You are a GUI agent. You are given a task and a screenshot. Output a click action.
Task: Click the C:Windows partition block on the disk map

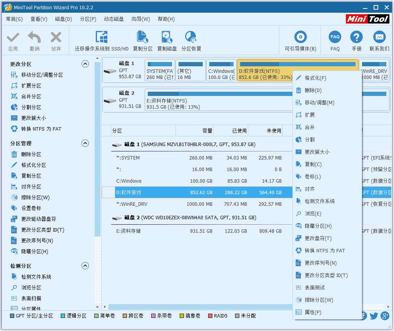click(221, 71)
